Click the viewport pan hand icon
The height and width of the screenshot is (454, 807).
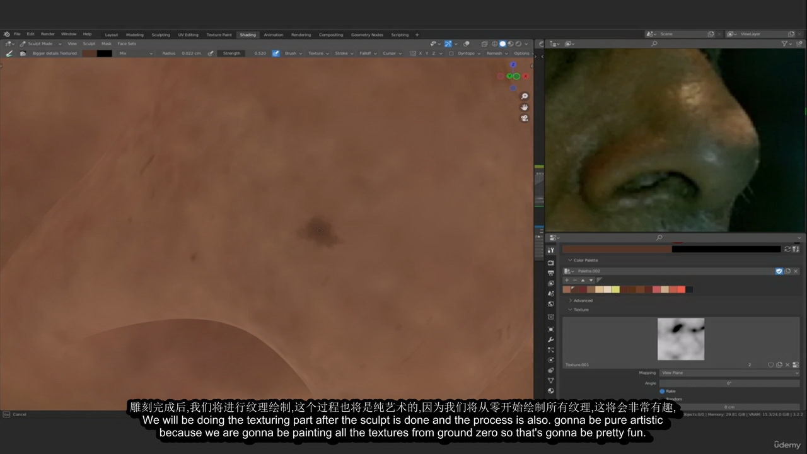coord(525,107)
